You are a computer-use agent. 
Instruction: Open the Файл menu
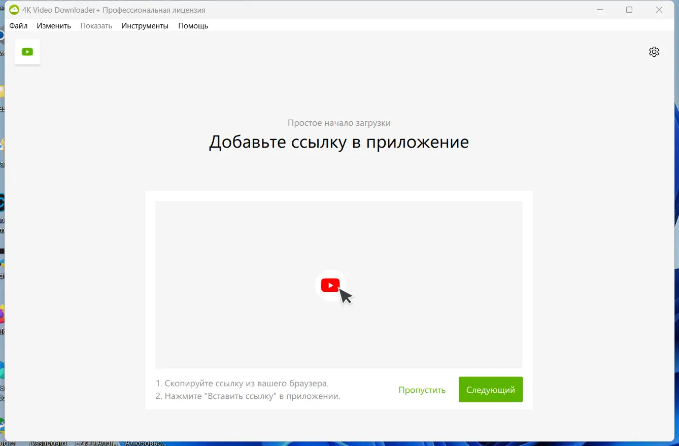coord(18,26)
